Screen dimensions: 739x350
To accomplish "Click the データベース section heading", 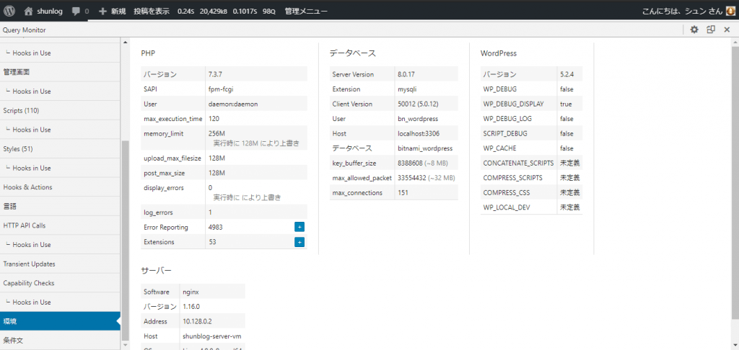I will click(x=352, y=53).
